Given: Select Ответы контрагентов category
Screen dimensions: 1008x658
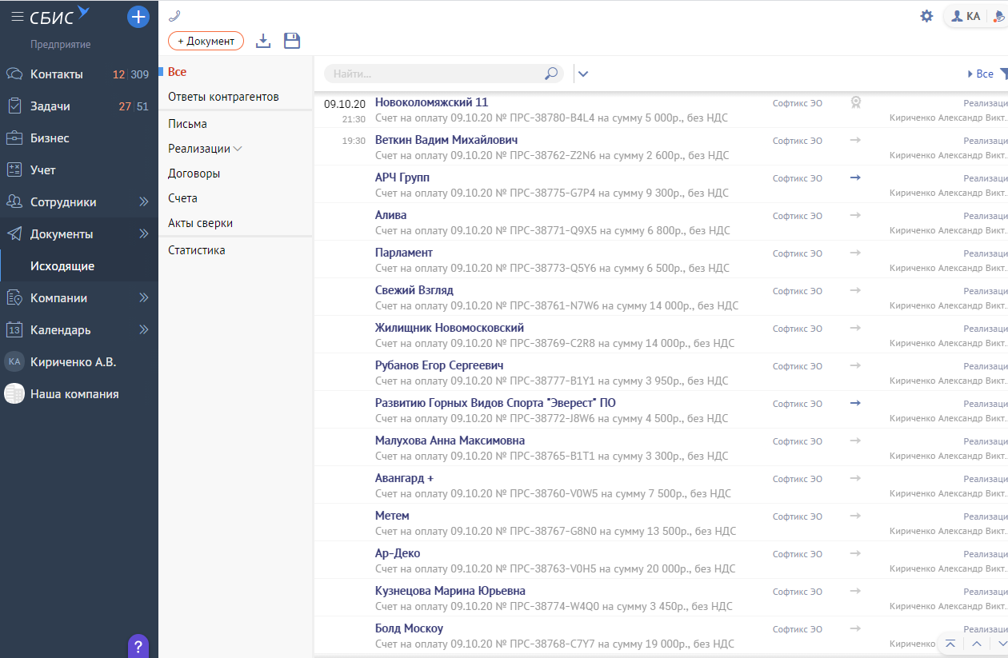Looking at the screenshot, I should (223, 97).
